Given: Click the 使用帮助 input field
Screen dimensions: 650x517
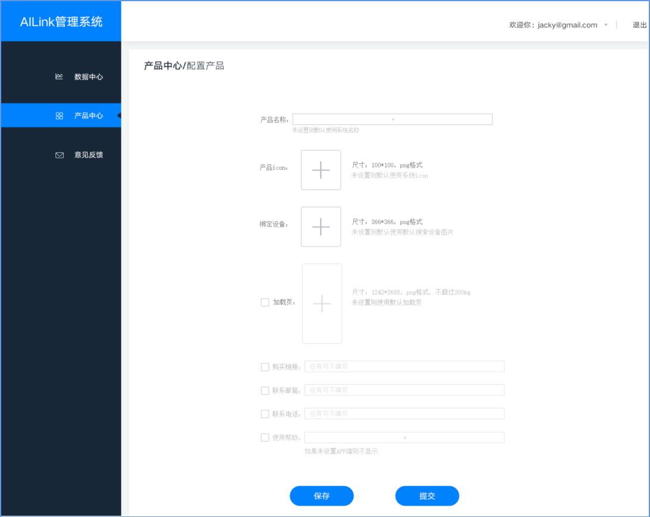Looking at the screenshot, I should click(405, 437).
